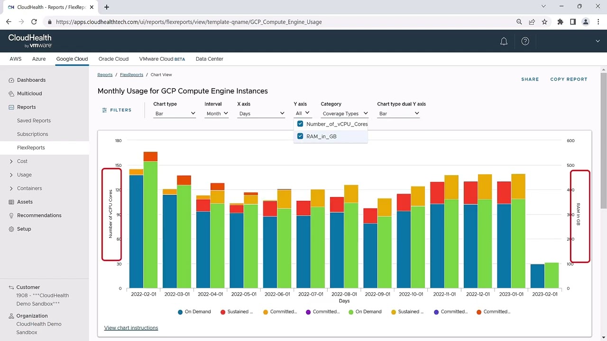The height and width of the screenshot is (341, 607).
Task: Toggle the red Sustained legend swatch
Action: click(x=223, y=312)
